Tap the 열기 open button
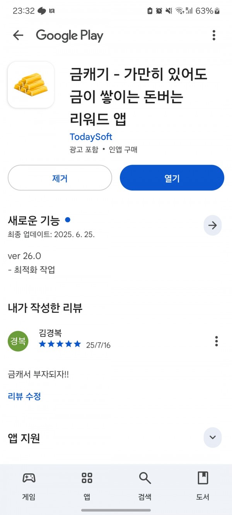The width and height of the screenshot is (232, 515). pyautogui.click(x=172, y=178)
